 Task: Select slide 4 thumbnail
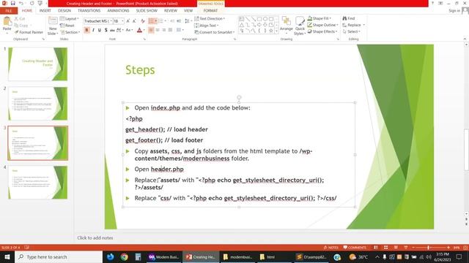click(x=37, y=182)
